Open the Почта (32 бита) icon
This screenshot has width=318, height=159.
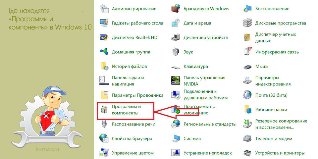point(247,95)
